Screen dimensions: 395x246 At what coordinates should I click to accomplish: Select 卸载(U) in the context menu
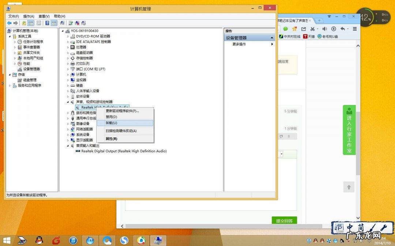(x=111, y=123)
